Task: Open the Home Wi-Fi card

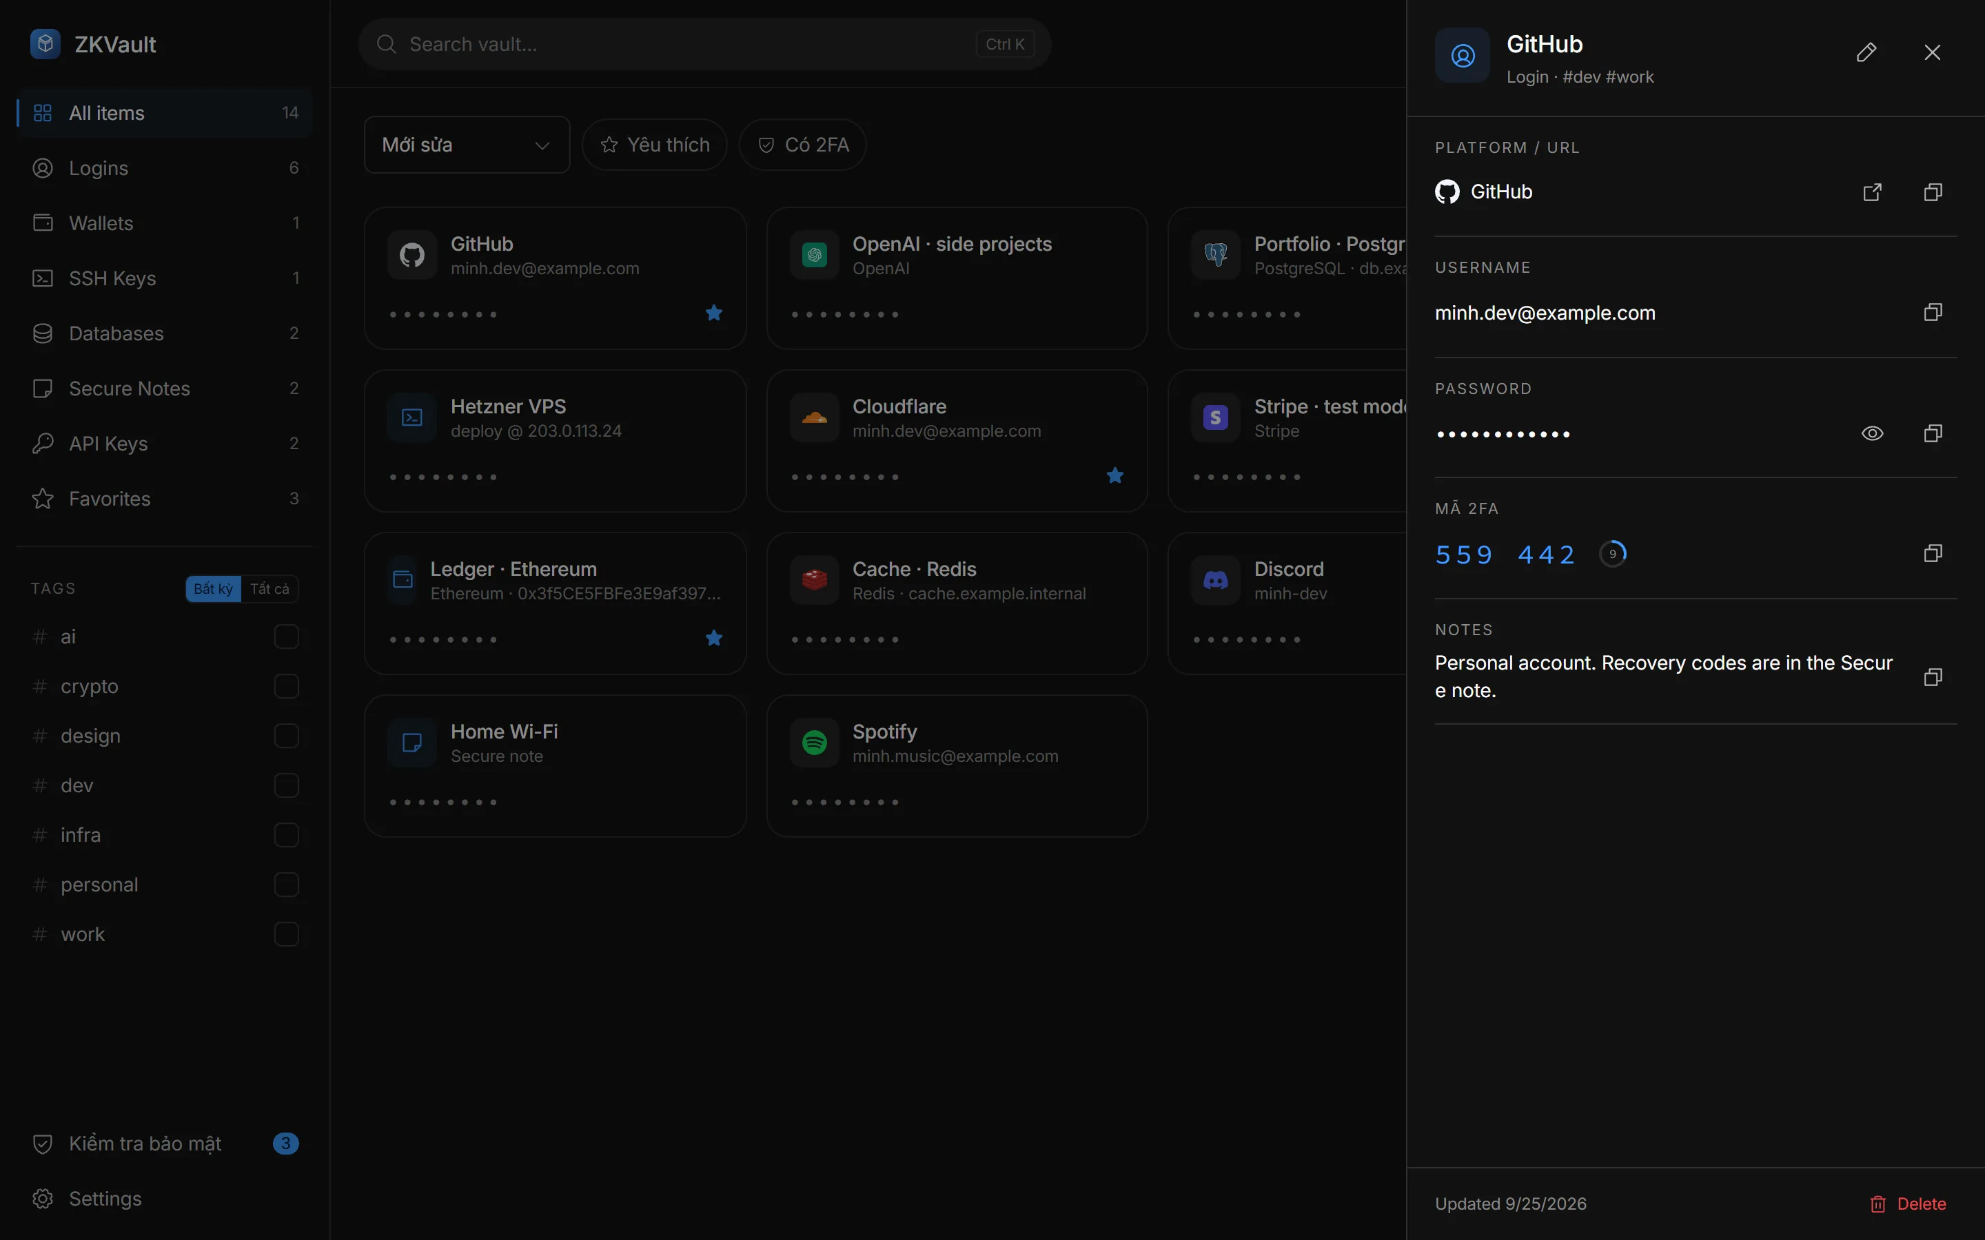Action: tap(556, 766)
